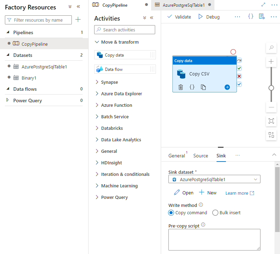The height and width of the screenshot is (254, 280).
Task: Click the canvas search magnifier icon
Action: point(271,48)
